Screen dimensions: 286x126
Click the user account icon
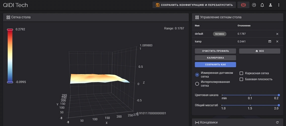tap(270, 5)
